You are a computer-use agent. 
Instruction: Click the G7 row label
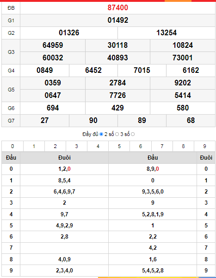pyautogui.click(x=11, y=121)
